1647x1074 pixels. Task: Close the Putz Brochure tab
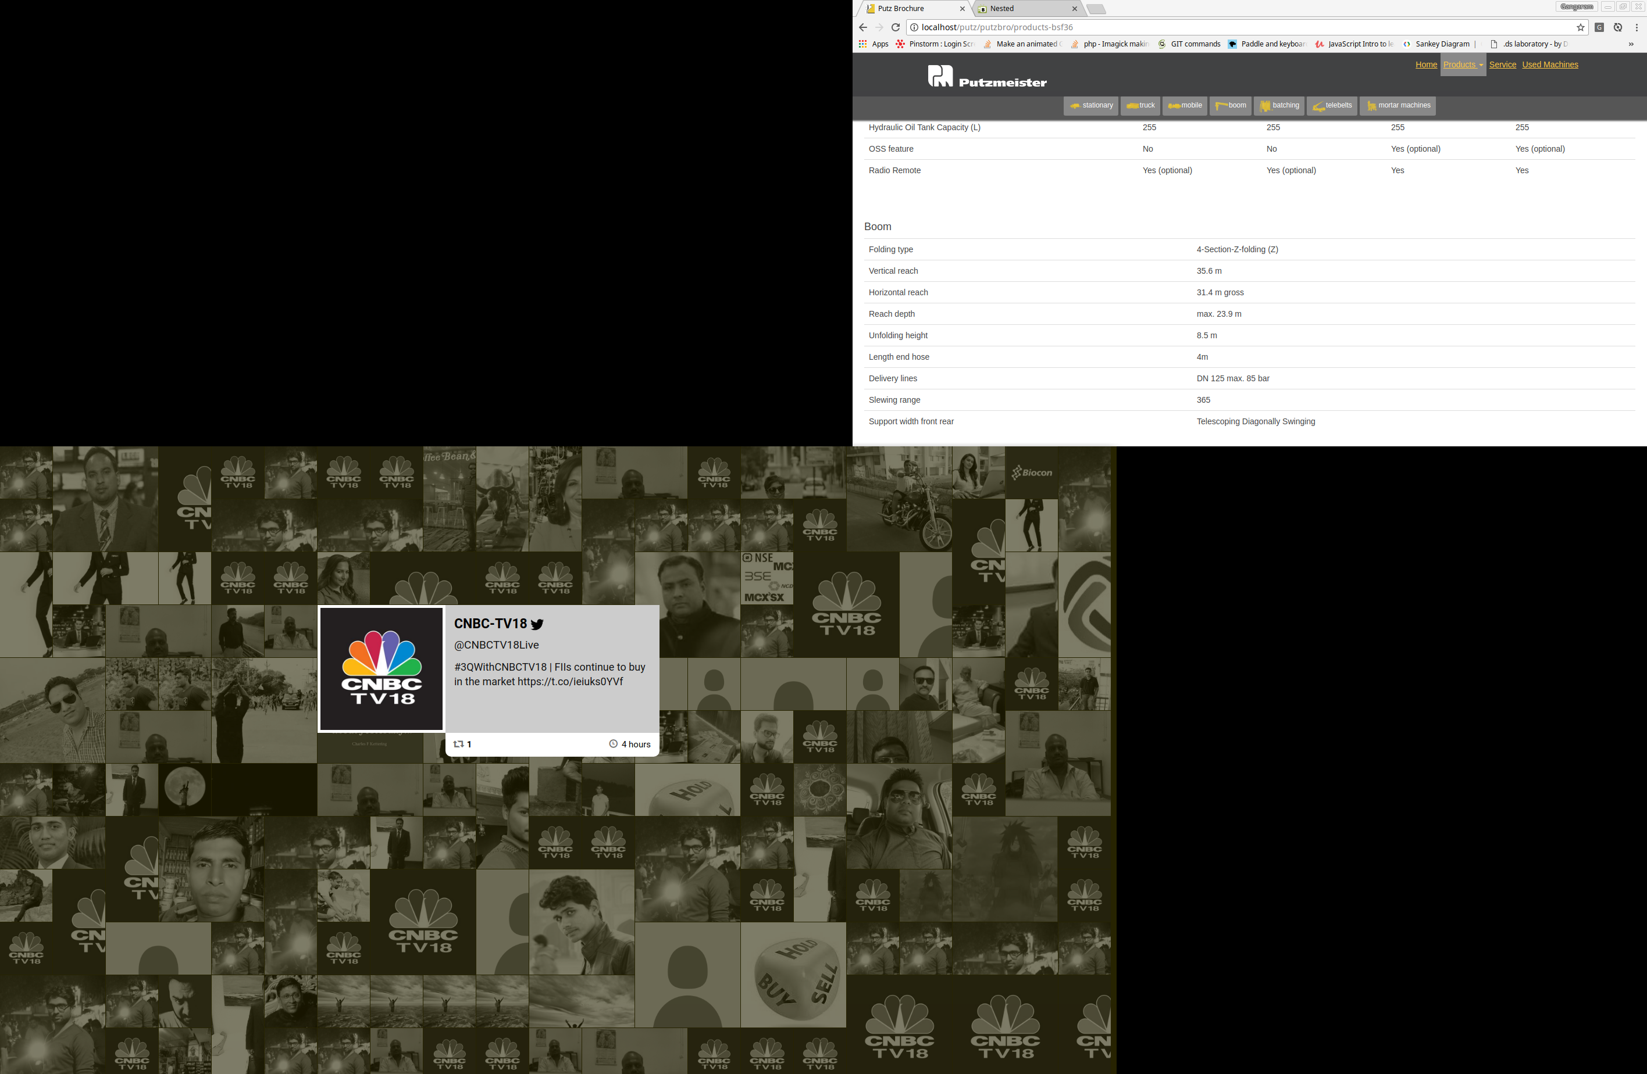(x=962, y=9)
